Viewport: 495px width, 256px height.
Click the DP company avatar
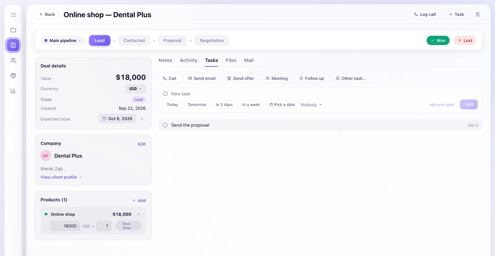[x=46, y=156]
